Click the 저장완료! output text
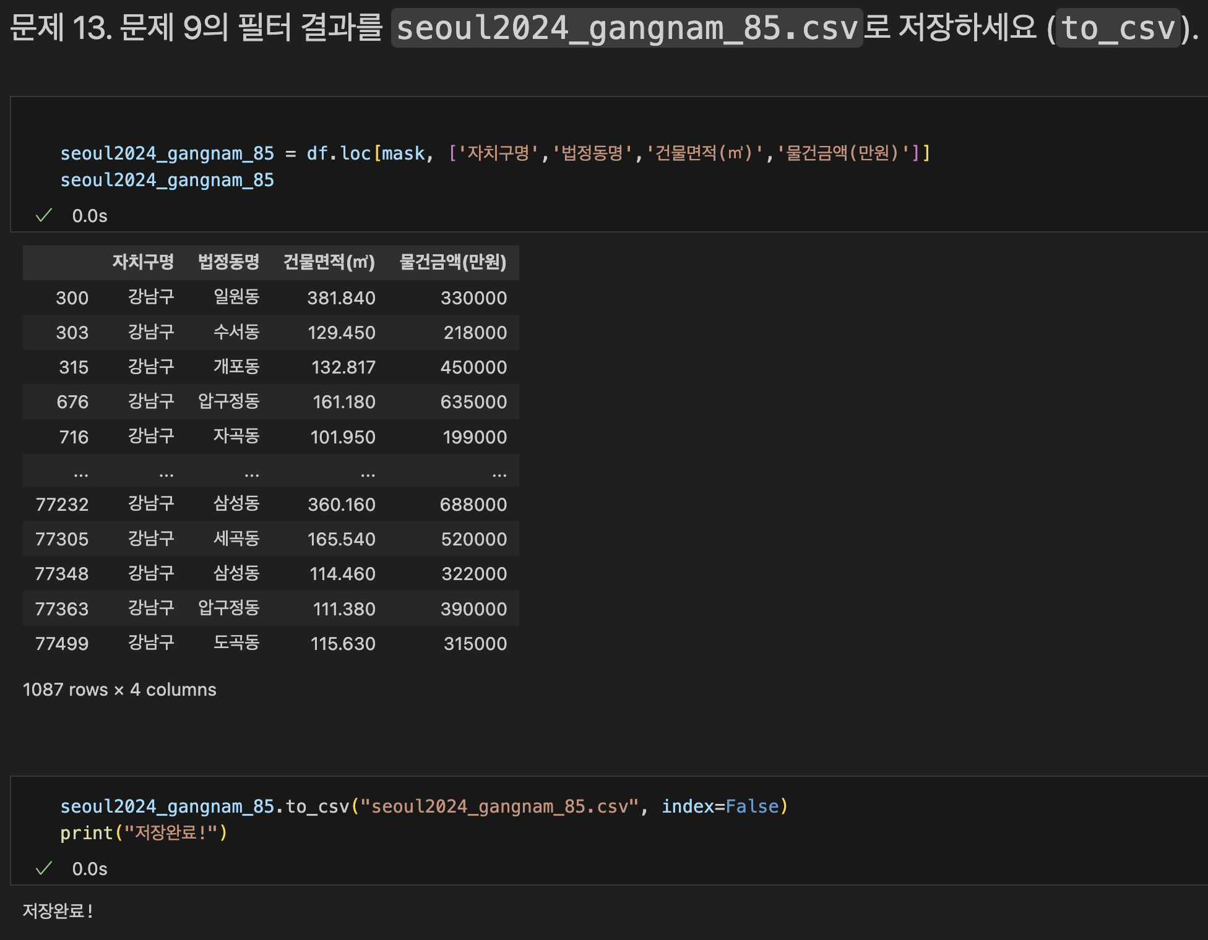 tap(58, 911)
